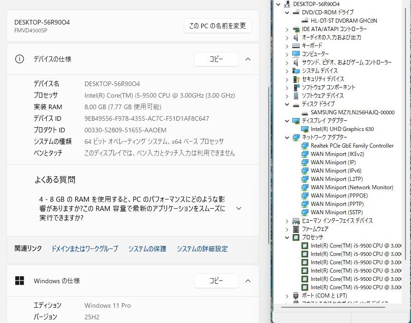Click the DVD/CD-ROM drive category icon
This screenshot has width=411, height=323.
(x=296, y=12)
